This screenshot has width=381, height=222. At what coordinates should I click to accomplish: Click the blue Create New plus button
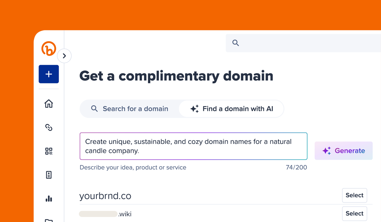pos(48,74)
